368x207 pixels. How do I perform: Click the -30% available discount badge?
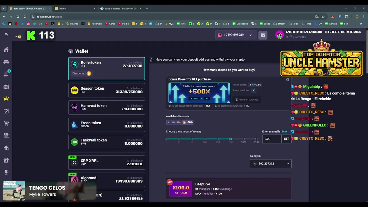coord(180,122)
